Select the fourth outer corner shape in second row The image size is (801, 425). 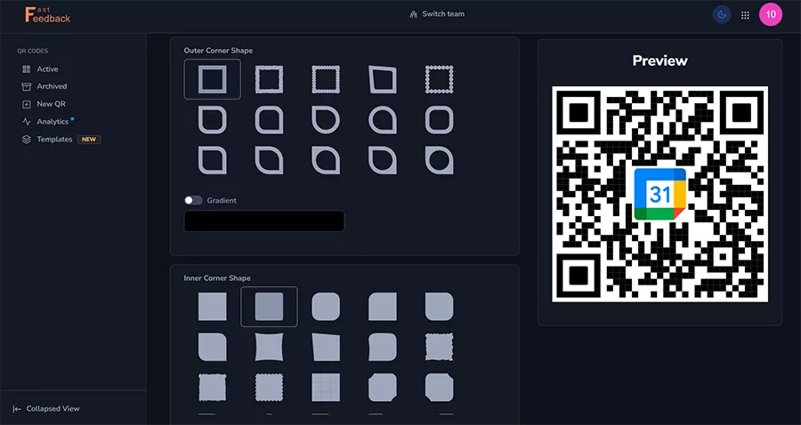382,120
